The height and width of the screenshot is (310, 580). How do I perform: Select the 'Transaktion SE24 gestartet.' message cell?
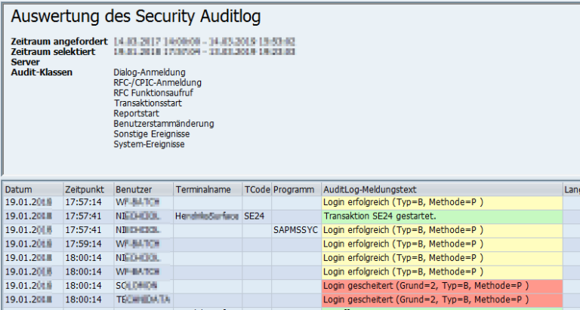[x=442, y=216]
